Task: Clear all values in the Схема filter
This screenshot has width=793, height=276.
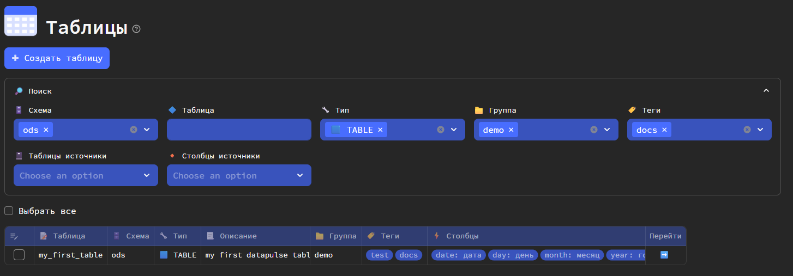Action: [x=134, y=130]
